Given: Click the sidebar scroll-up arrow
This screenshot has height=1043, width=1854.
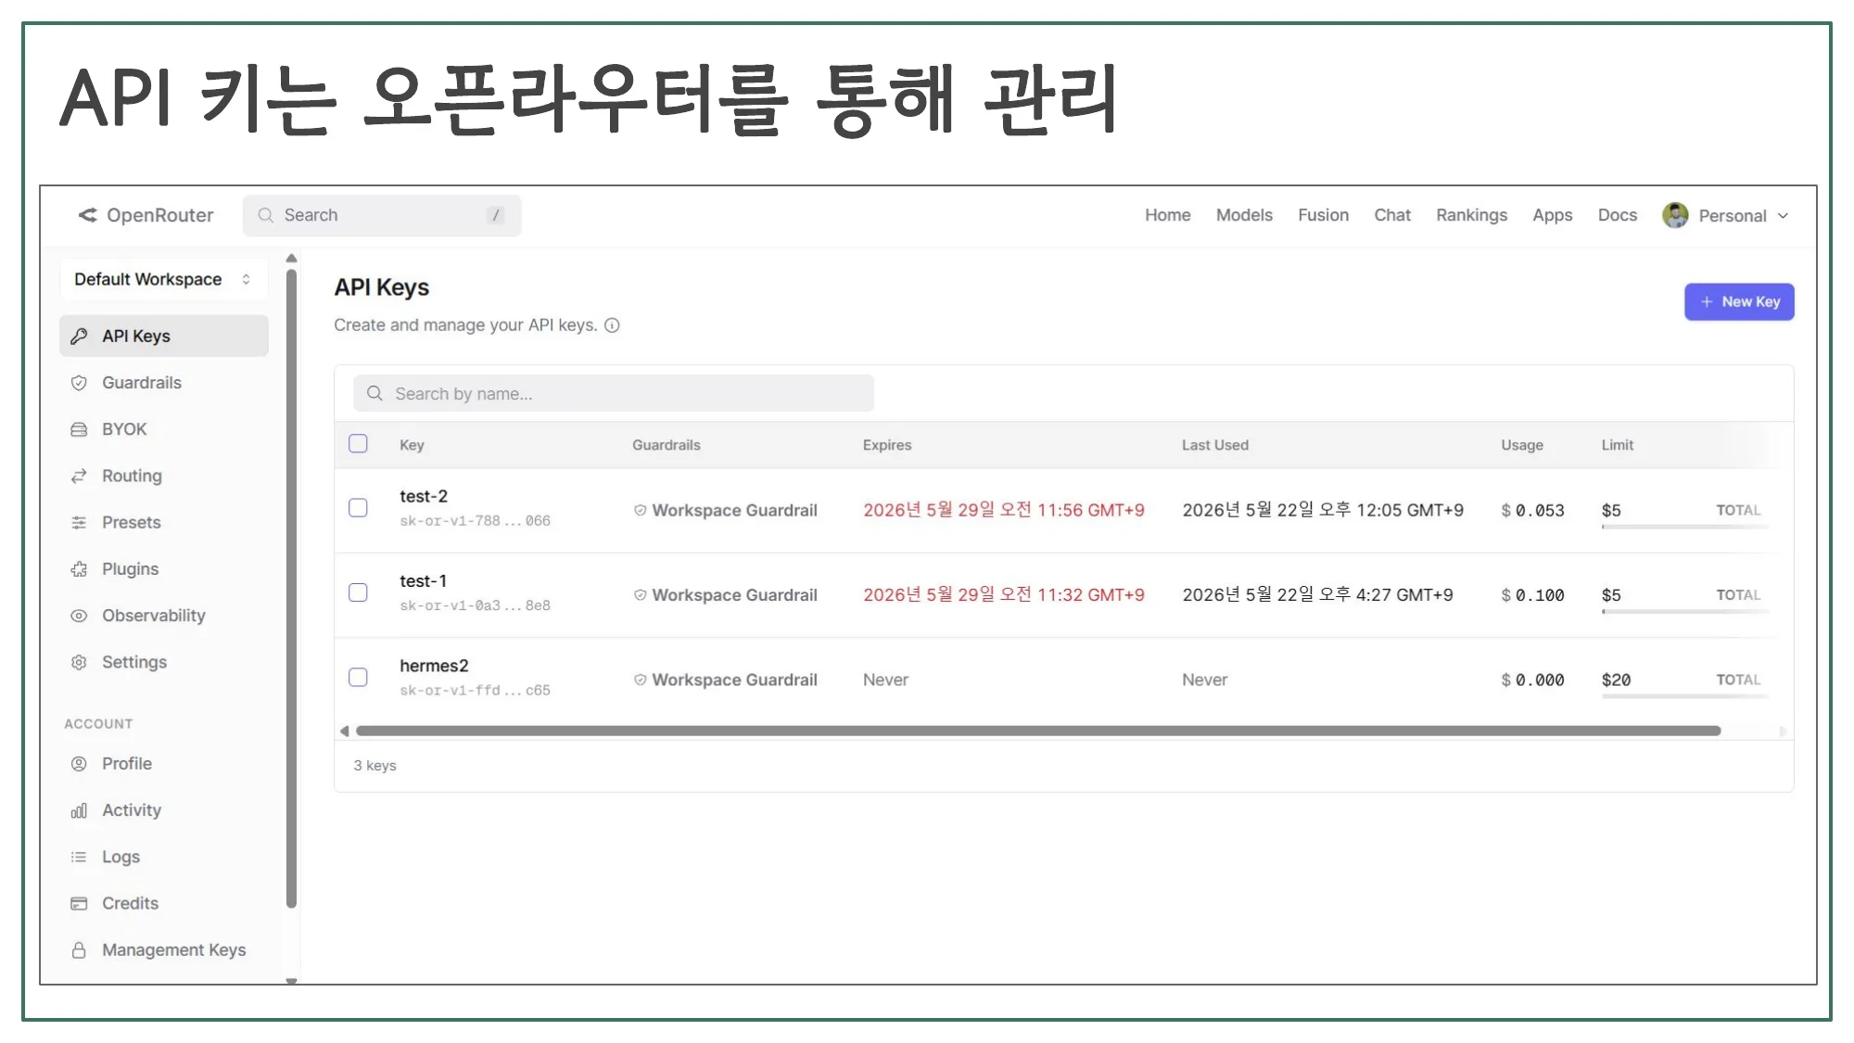Looking at the screenshot, I should coord(291,258).
